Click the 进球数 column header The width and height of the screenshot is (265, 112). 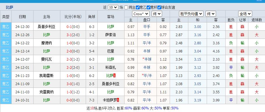point(257,20)
